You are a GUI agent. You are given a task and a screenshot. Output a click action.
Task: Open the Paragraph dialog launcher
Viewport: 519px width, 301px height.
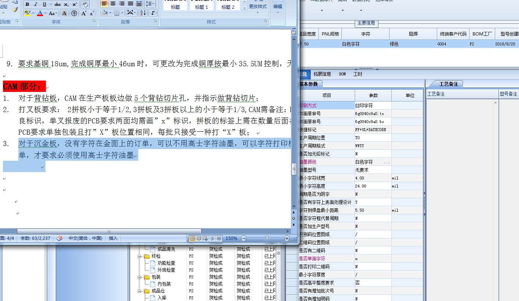click(x=156, y=22)
